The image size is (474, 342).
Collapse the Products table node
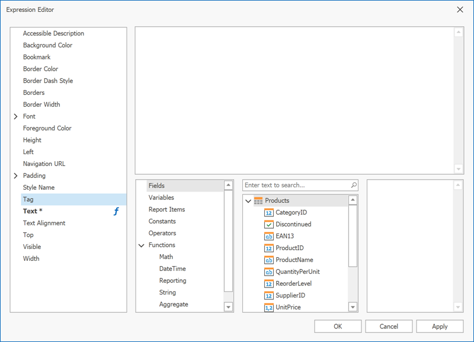[248, 201]
